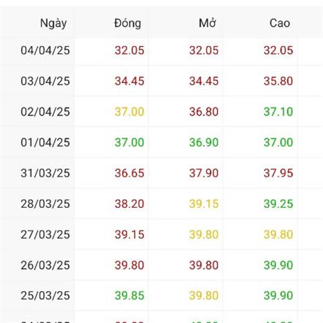
Task: Click the 26/03/25 date cell
Action: point(45,265)
